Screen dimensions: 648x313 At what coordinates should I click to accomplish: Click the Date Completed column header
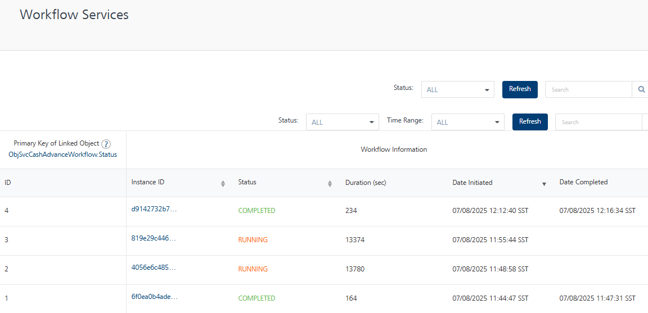pos(583,182)
